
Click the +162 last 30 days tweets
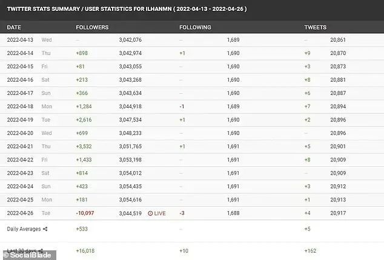[310, 251]
